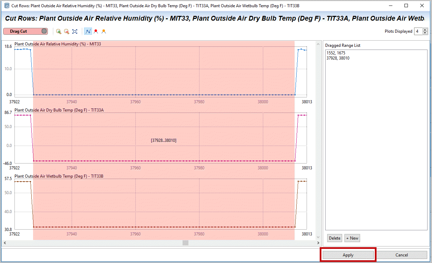Select range 37928, 38010 in the list
Viewport: 432px width, 263px height.
(338, 58)
